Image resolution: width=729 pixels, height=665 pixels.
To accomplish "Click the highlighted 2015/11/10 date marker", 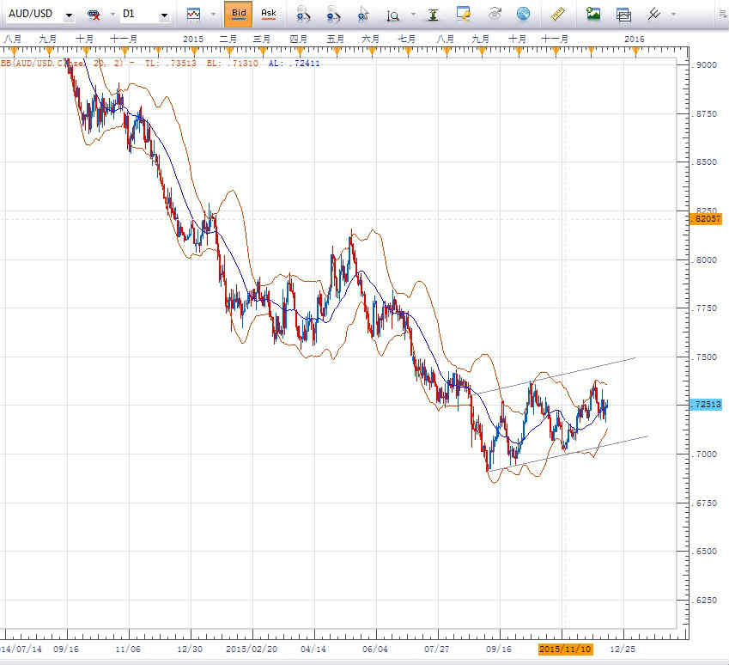I will tap(565, 649).
